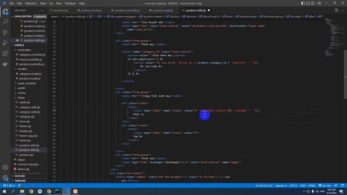Click the Go Live status bar button
This screenshot has width=347, height=195.
(325, 185)
